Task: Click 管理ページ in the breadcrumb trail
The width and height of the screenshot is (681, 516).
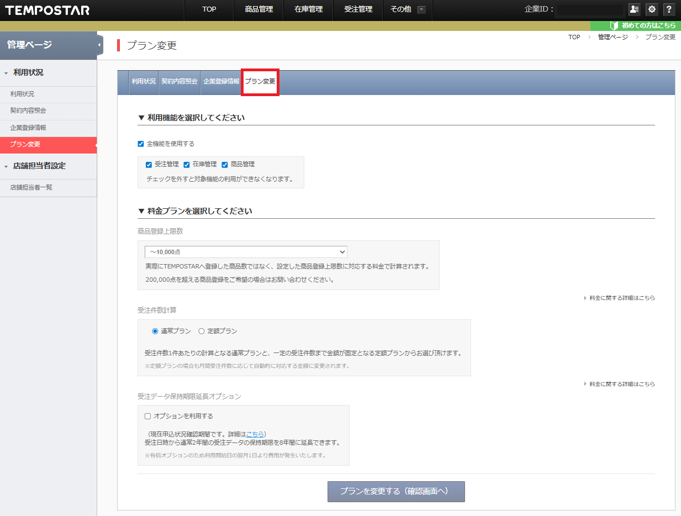Action: coord(613,37)
